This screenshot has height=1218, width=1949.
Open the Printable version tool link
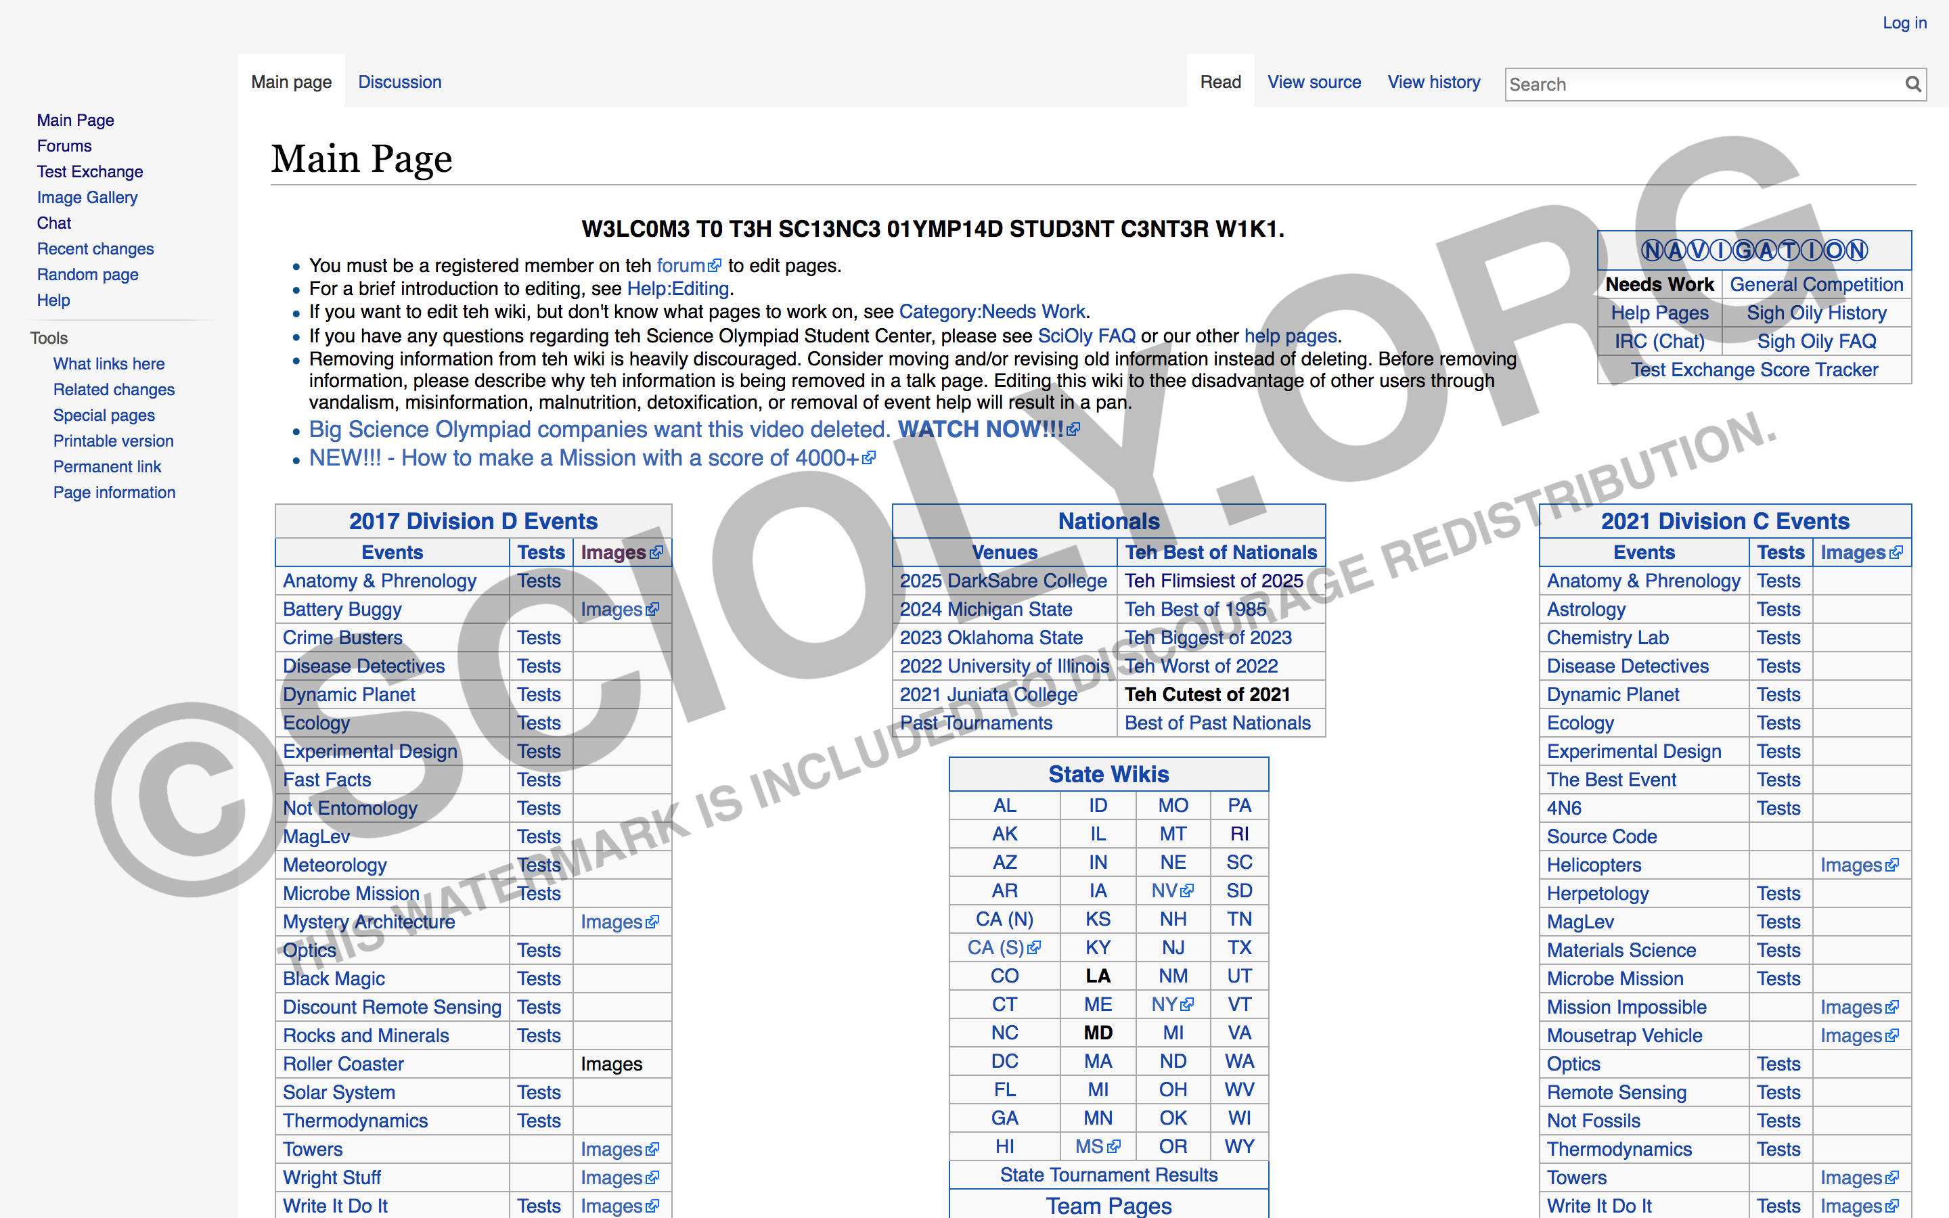pos(113,441)
